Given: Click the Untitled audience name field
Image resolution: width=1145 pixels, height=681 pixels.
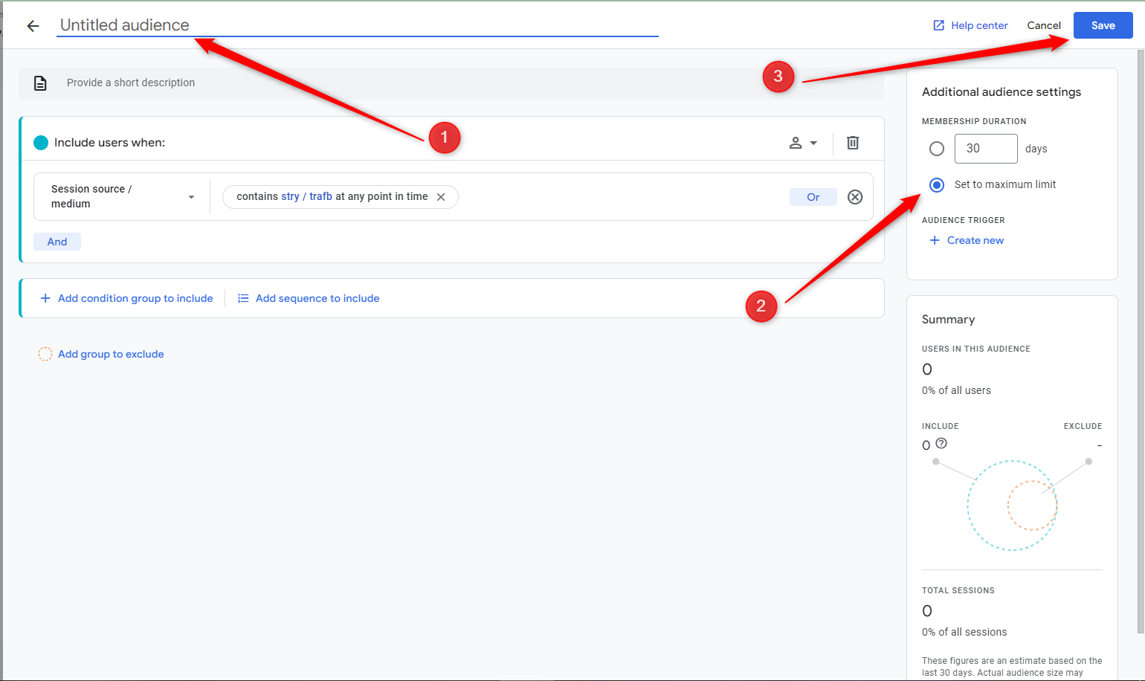Looking at the screenshot, I should point(357,25).
